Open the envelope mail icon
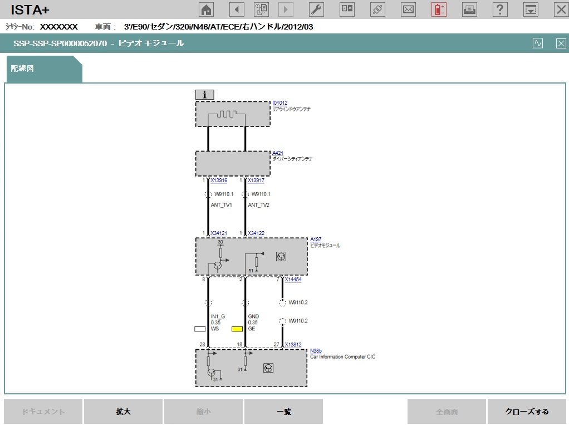The width and height of the screenshot is (569, 425). 408,9
